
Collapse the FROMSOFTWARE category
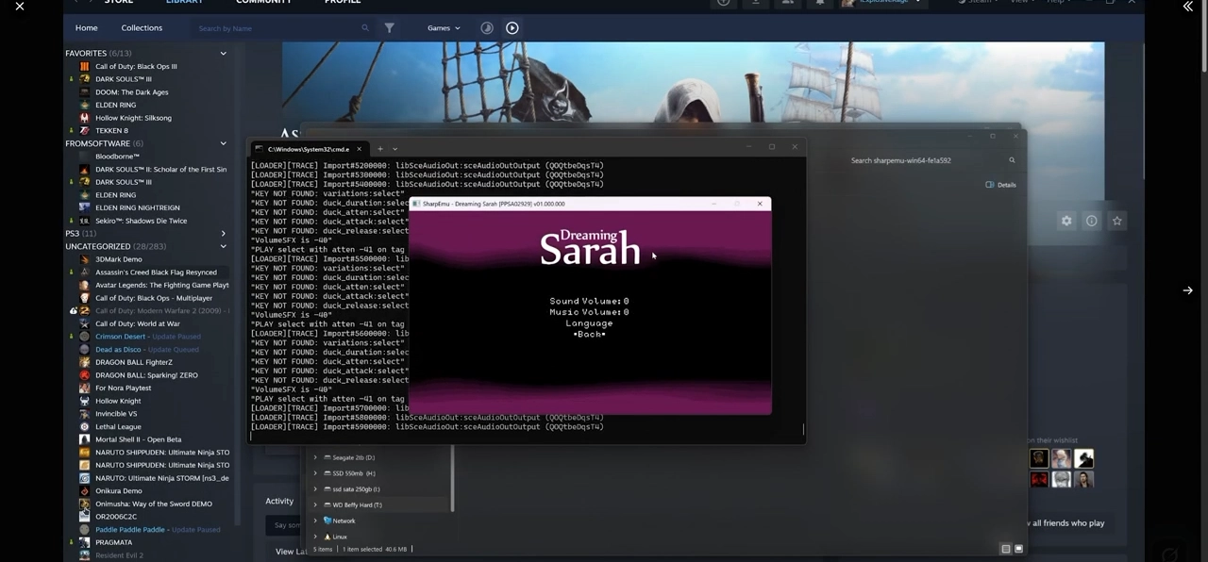coord(224,143)
